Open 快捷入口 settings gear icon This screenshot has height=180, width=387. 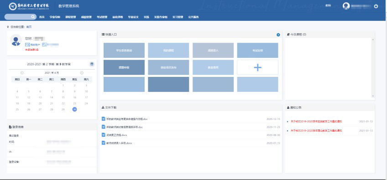pyautogui.click(x=278, y=35)
